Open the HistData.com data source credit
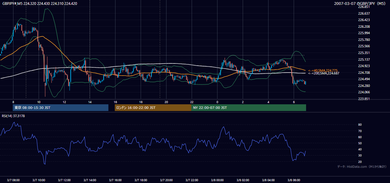The image size is (390, 183). pos(362,167)
